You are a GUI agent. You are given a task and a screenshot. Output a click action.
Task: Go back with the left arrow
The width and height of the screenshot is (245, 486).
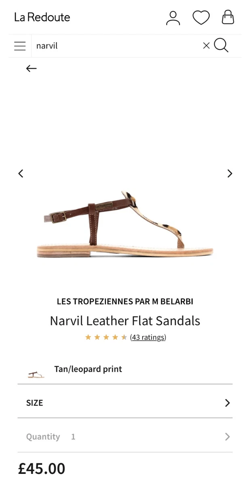pos(31,68)
